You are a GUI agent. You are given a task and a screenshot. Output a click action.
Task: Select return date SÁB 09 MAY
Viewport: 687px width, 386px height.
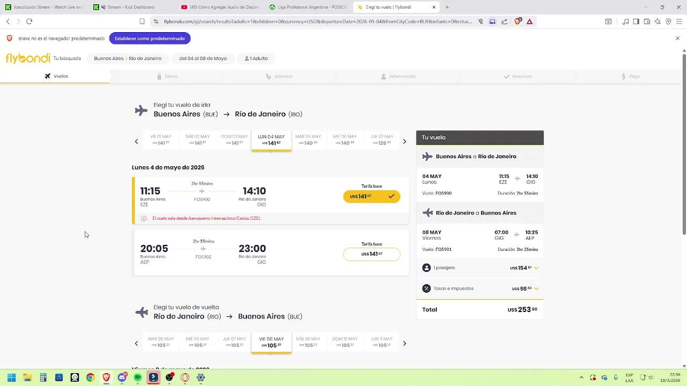pos(308,342)
